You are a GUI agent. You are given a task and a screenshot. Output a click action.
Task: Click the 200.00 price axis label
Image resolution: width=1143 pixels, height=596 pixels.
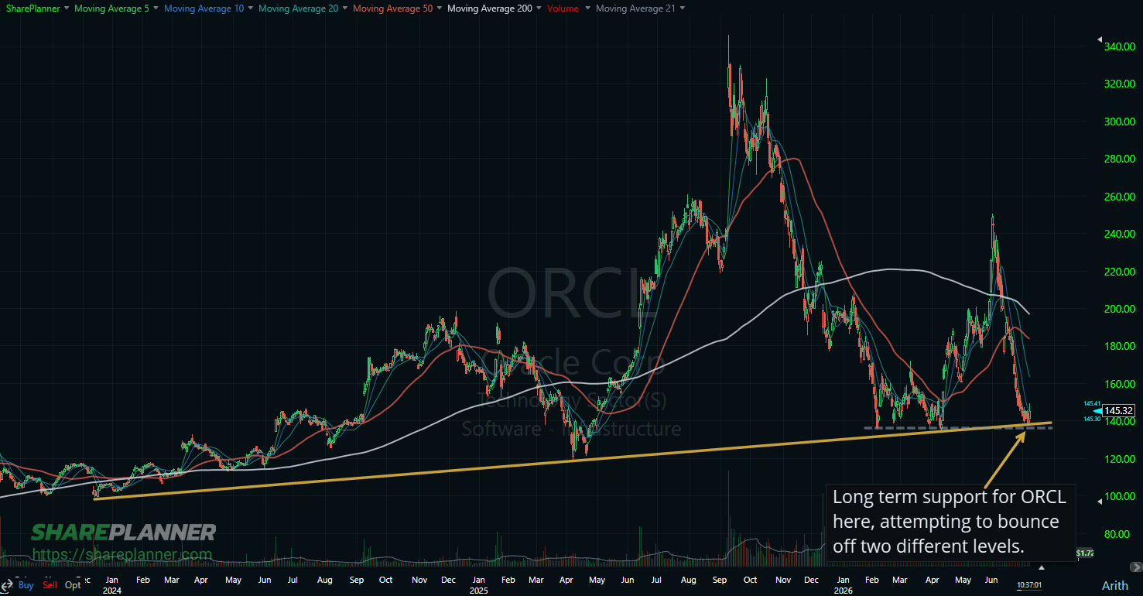click(1119, 309)
